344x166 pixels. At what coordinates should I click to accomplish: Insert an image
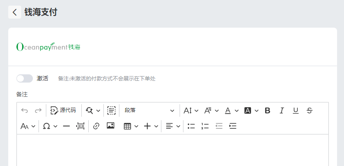[110, 126]
